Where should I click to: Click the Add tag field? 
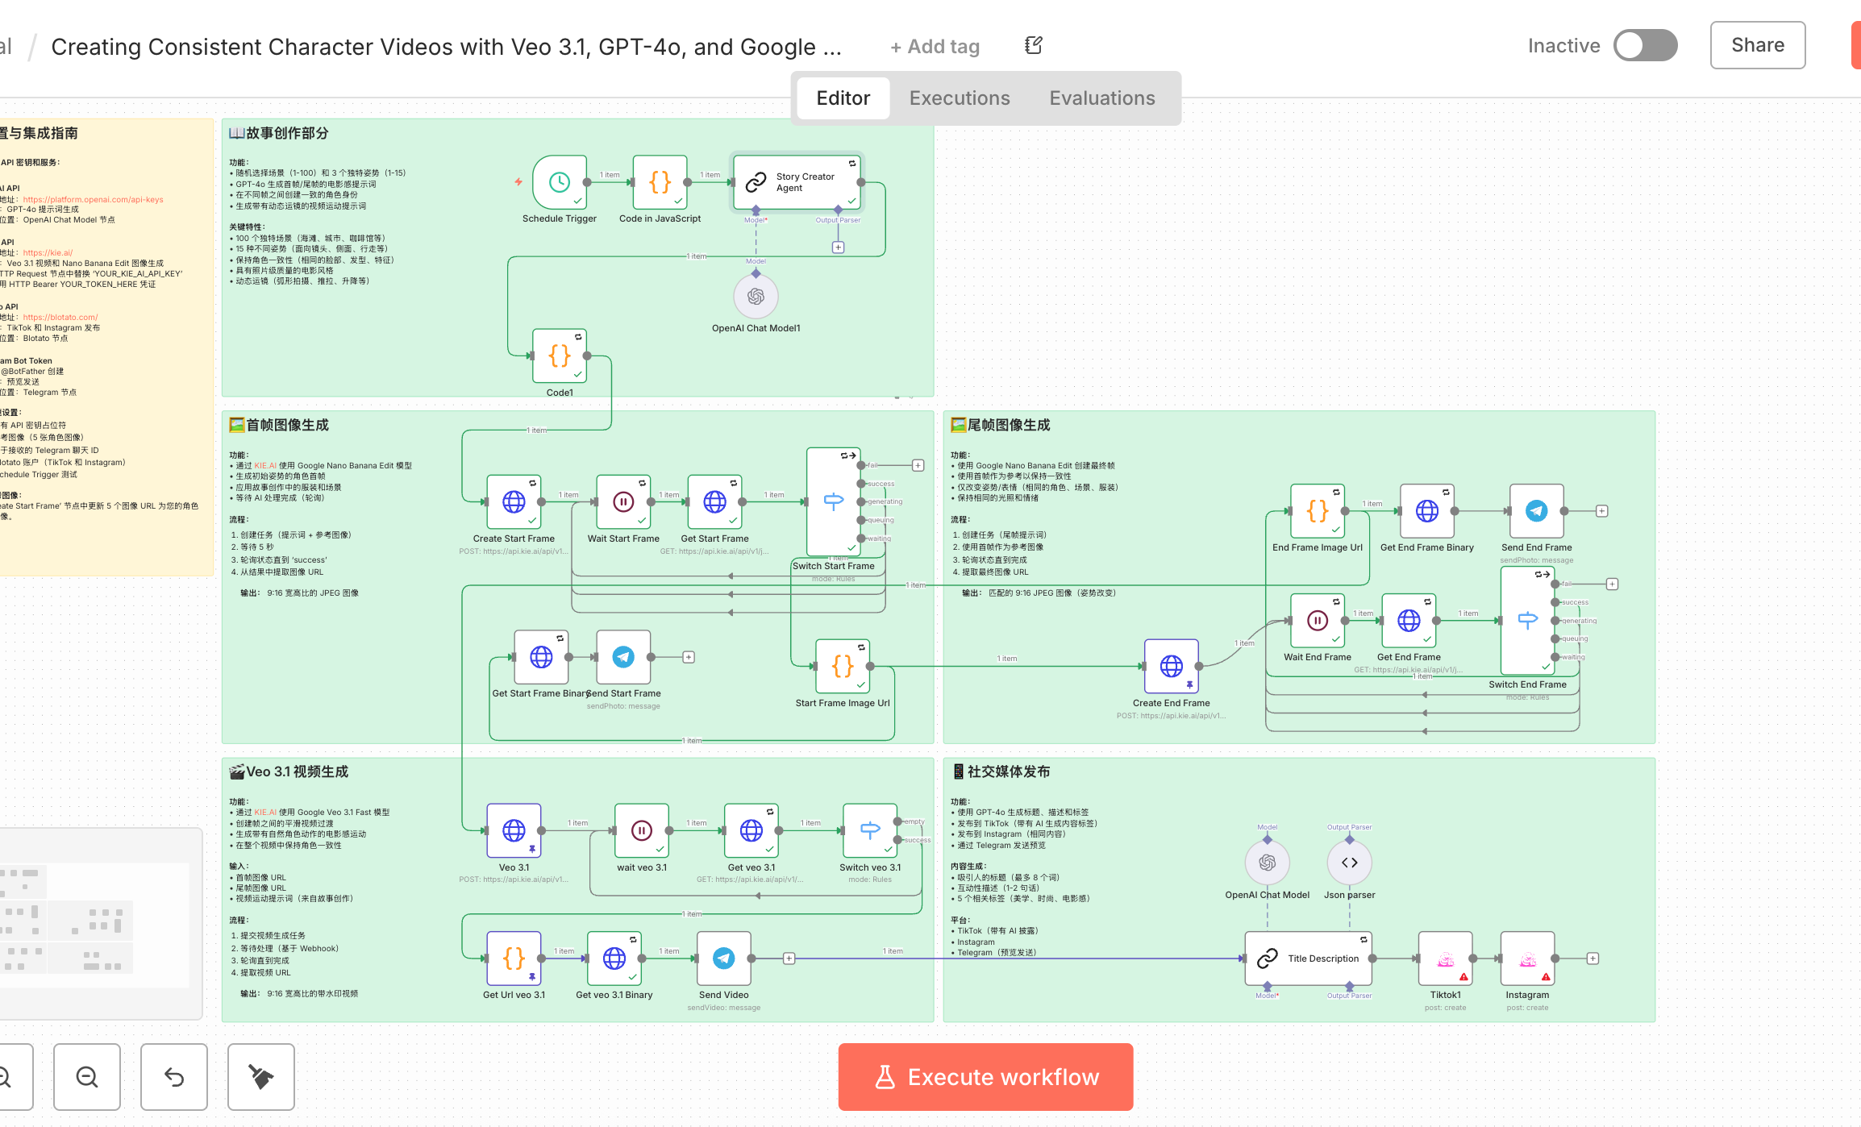[935, 47]
